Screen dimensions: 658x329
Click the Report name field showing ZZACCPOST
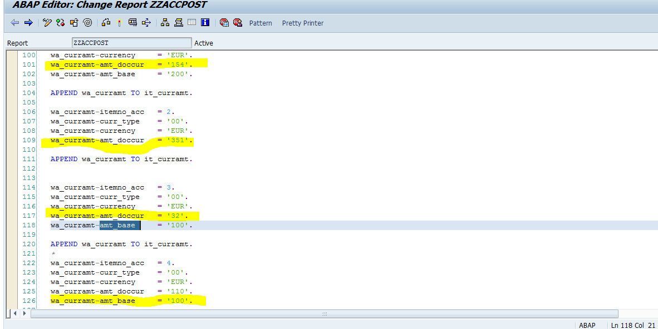coord(131,42)
